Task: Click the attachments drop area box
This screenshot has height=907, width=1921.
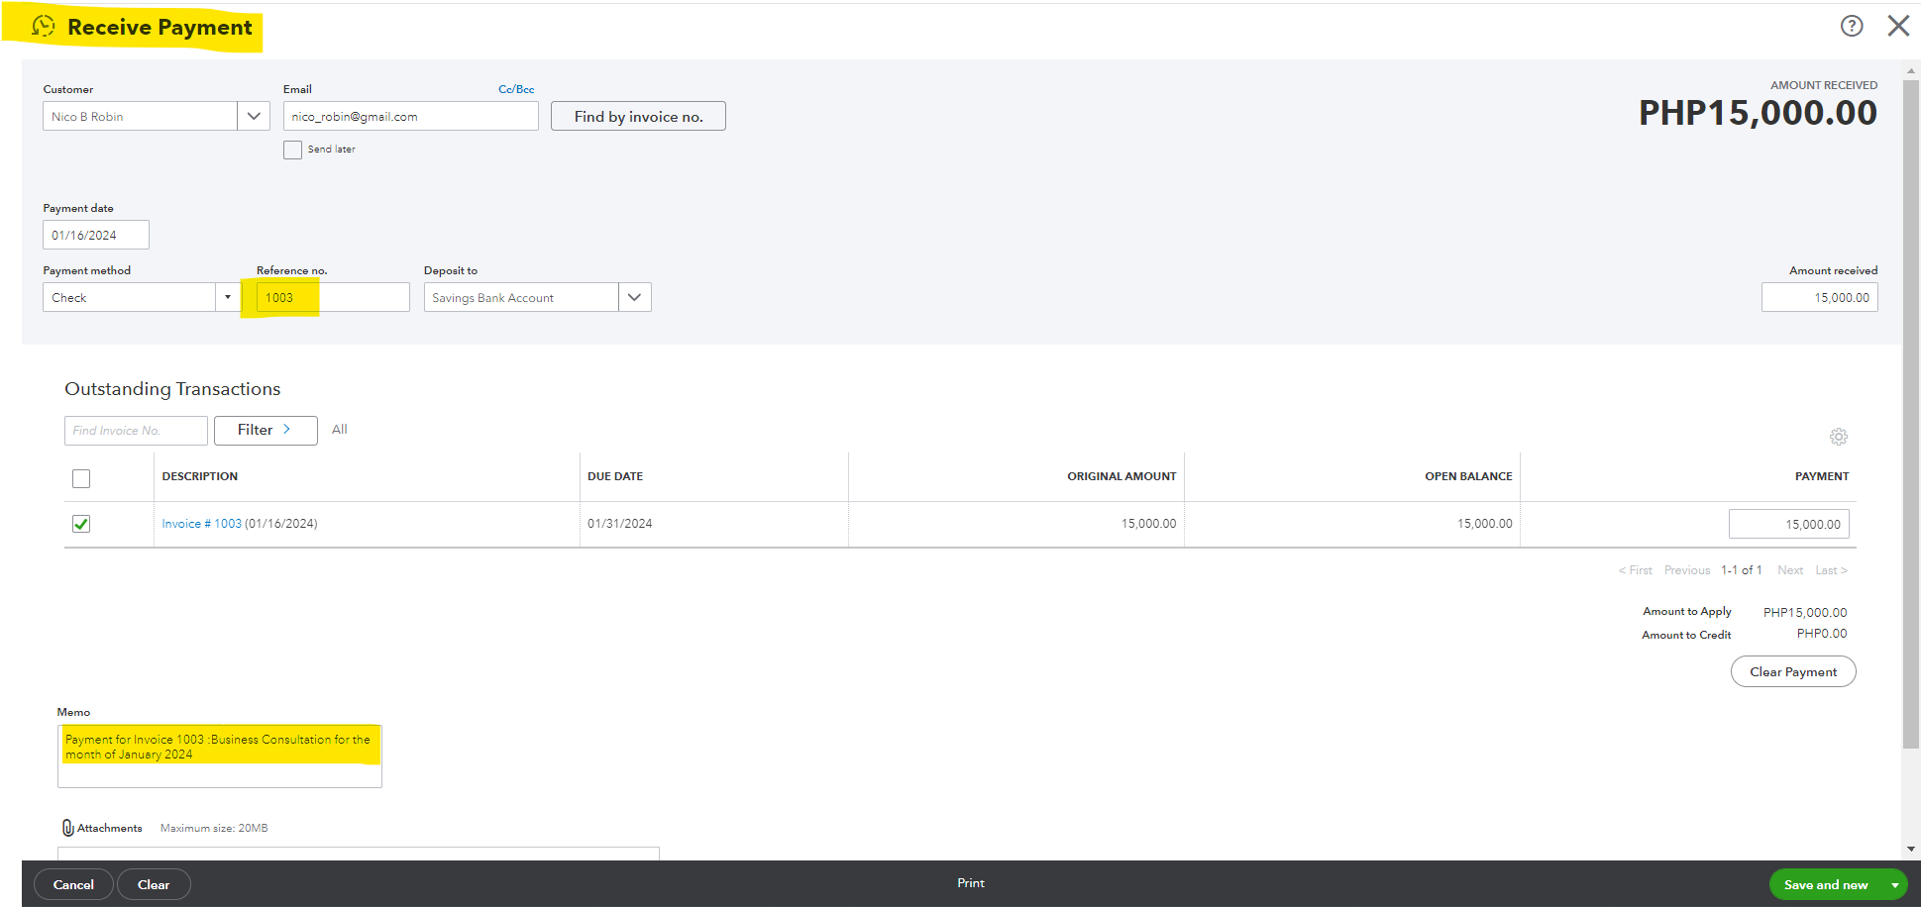Action: (359, 854)
